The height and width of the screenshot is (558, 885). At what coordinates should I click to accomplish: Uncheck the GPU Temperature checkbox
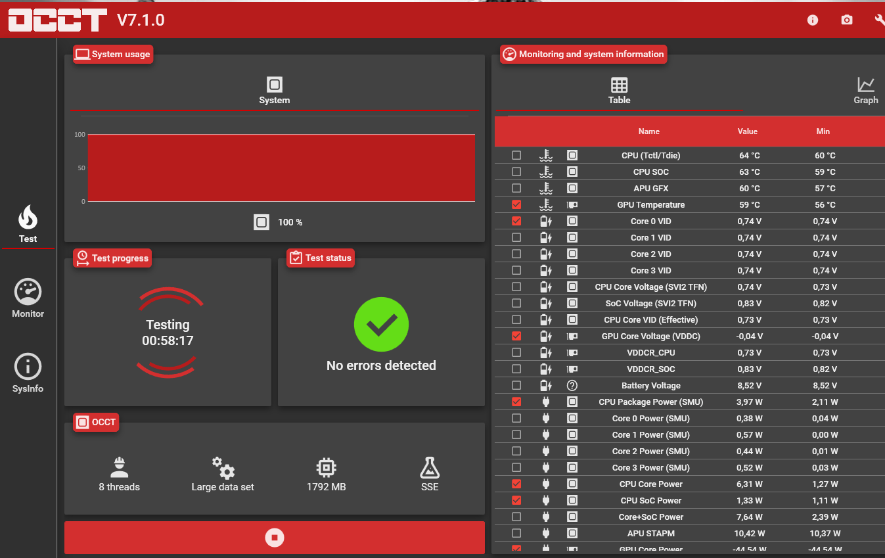coord(516,204)
